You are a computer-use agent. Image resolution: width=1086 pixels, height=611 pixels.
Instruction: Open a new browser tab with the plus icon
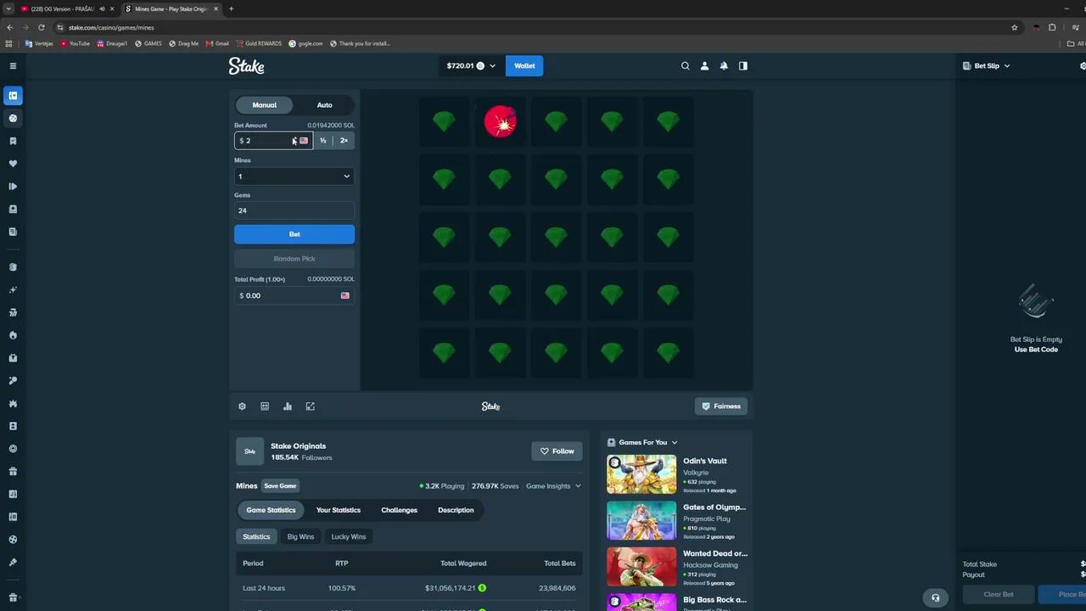coord(231,8)
